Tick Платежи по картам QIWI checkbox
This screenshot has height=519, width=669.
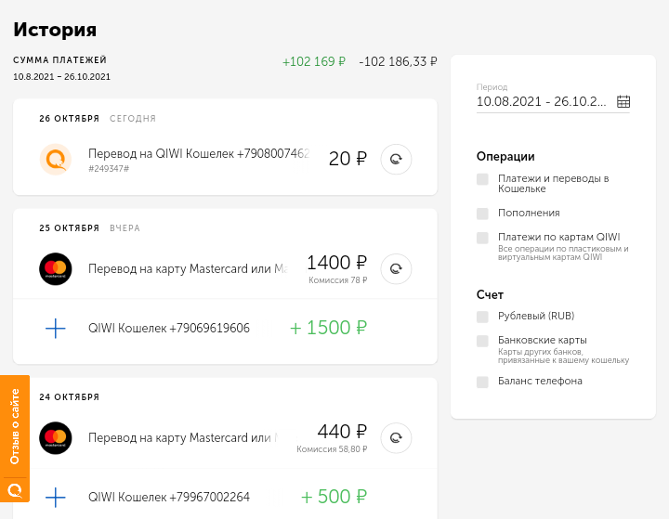coord(482,238)
